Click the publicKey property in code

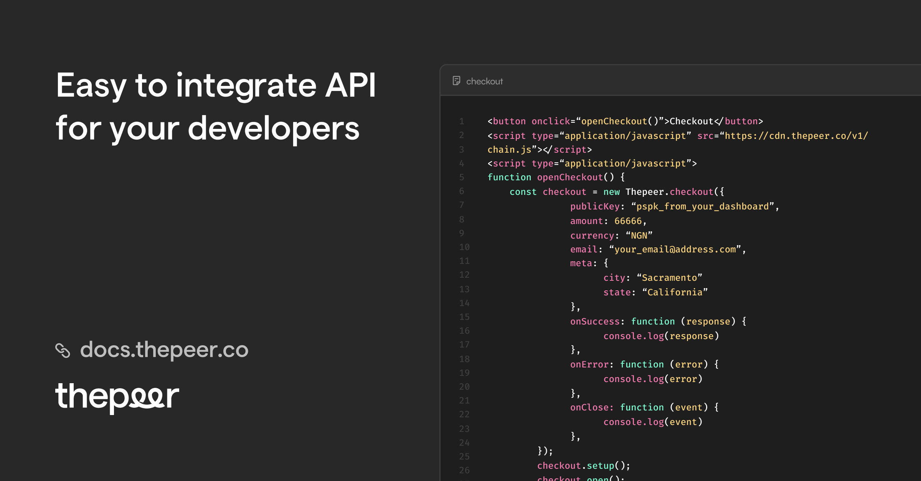point(594,207)
